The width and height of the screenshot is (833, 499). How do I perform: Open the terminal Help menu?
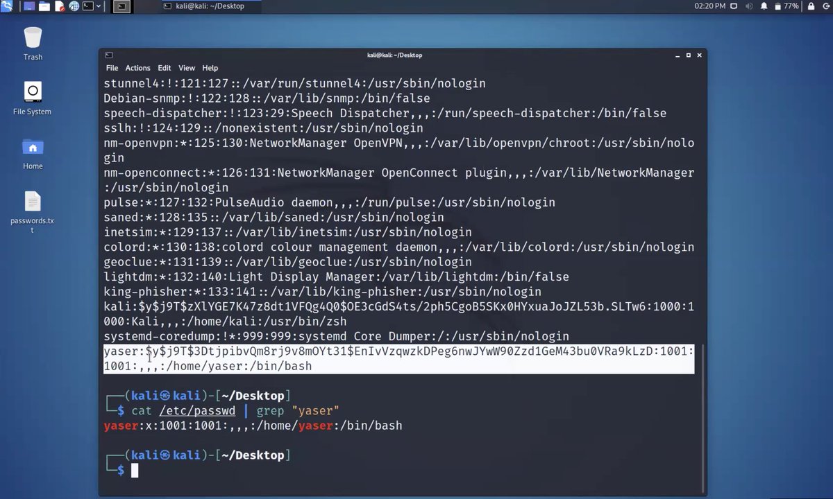(210, 68)
